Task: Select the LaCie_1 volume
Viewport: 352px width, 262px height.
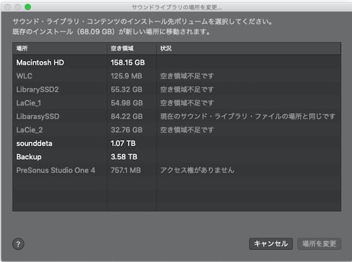Action: 177,103
